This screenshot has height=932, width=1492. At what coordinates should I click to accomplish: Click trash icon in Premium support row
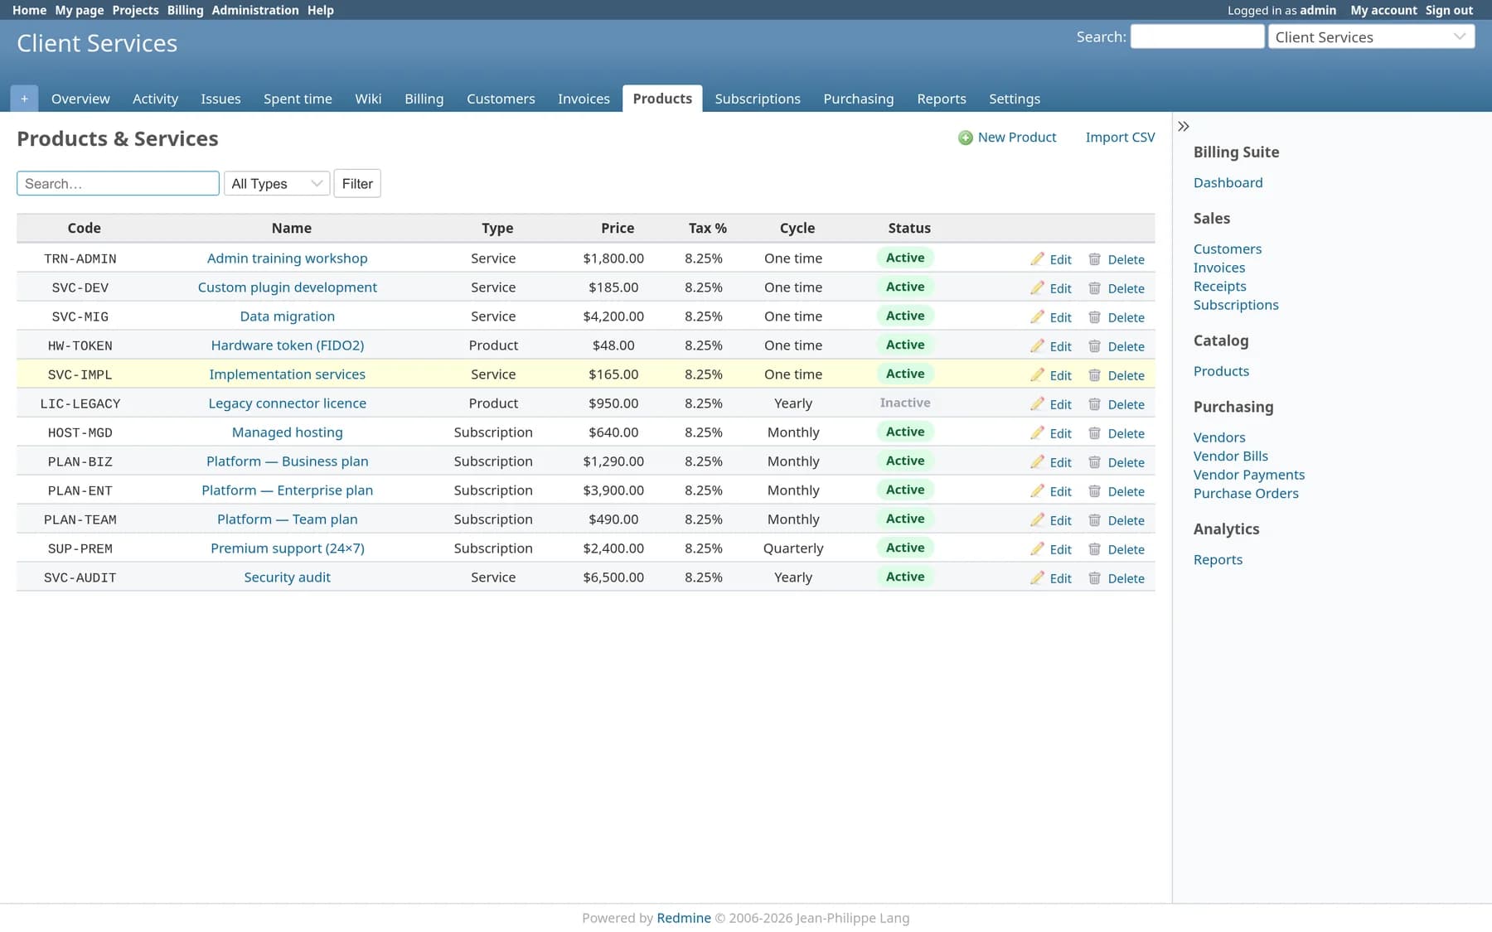click(1094, 548)
